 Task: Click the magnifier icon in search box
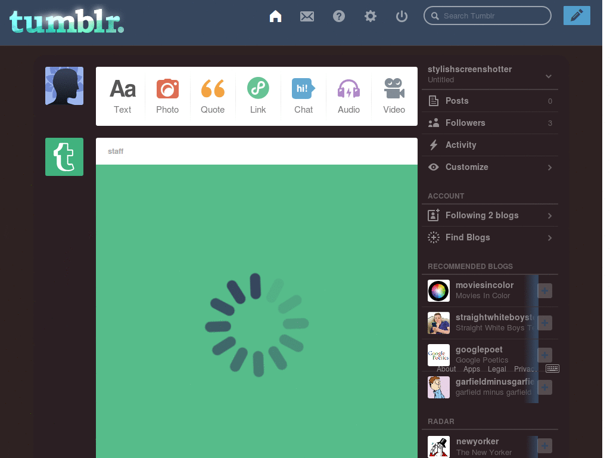tap(435, 16)
